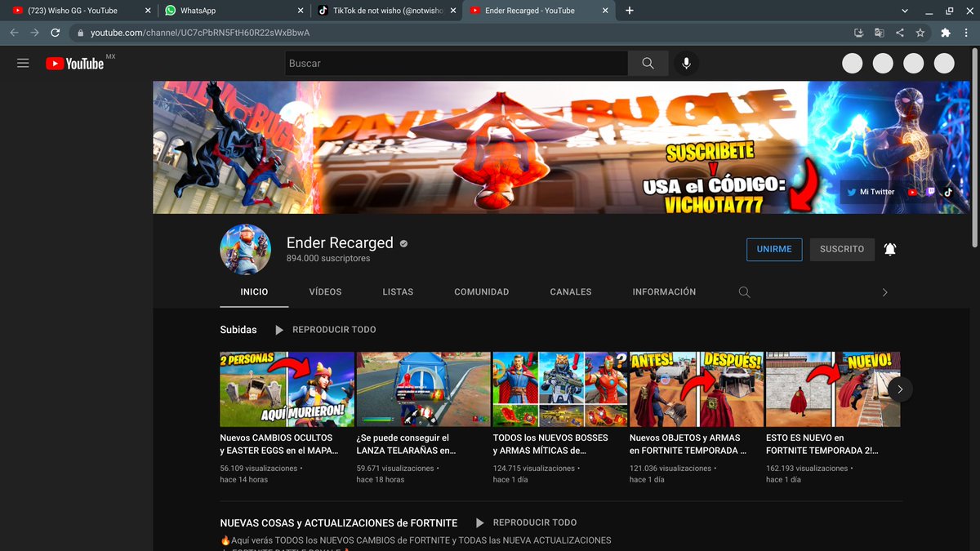Toggle the channel notification bell
Viewport: 980px width, 551px height.
[x=890, y=250]
